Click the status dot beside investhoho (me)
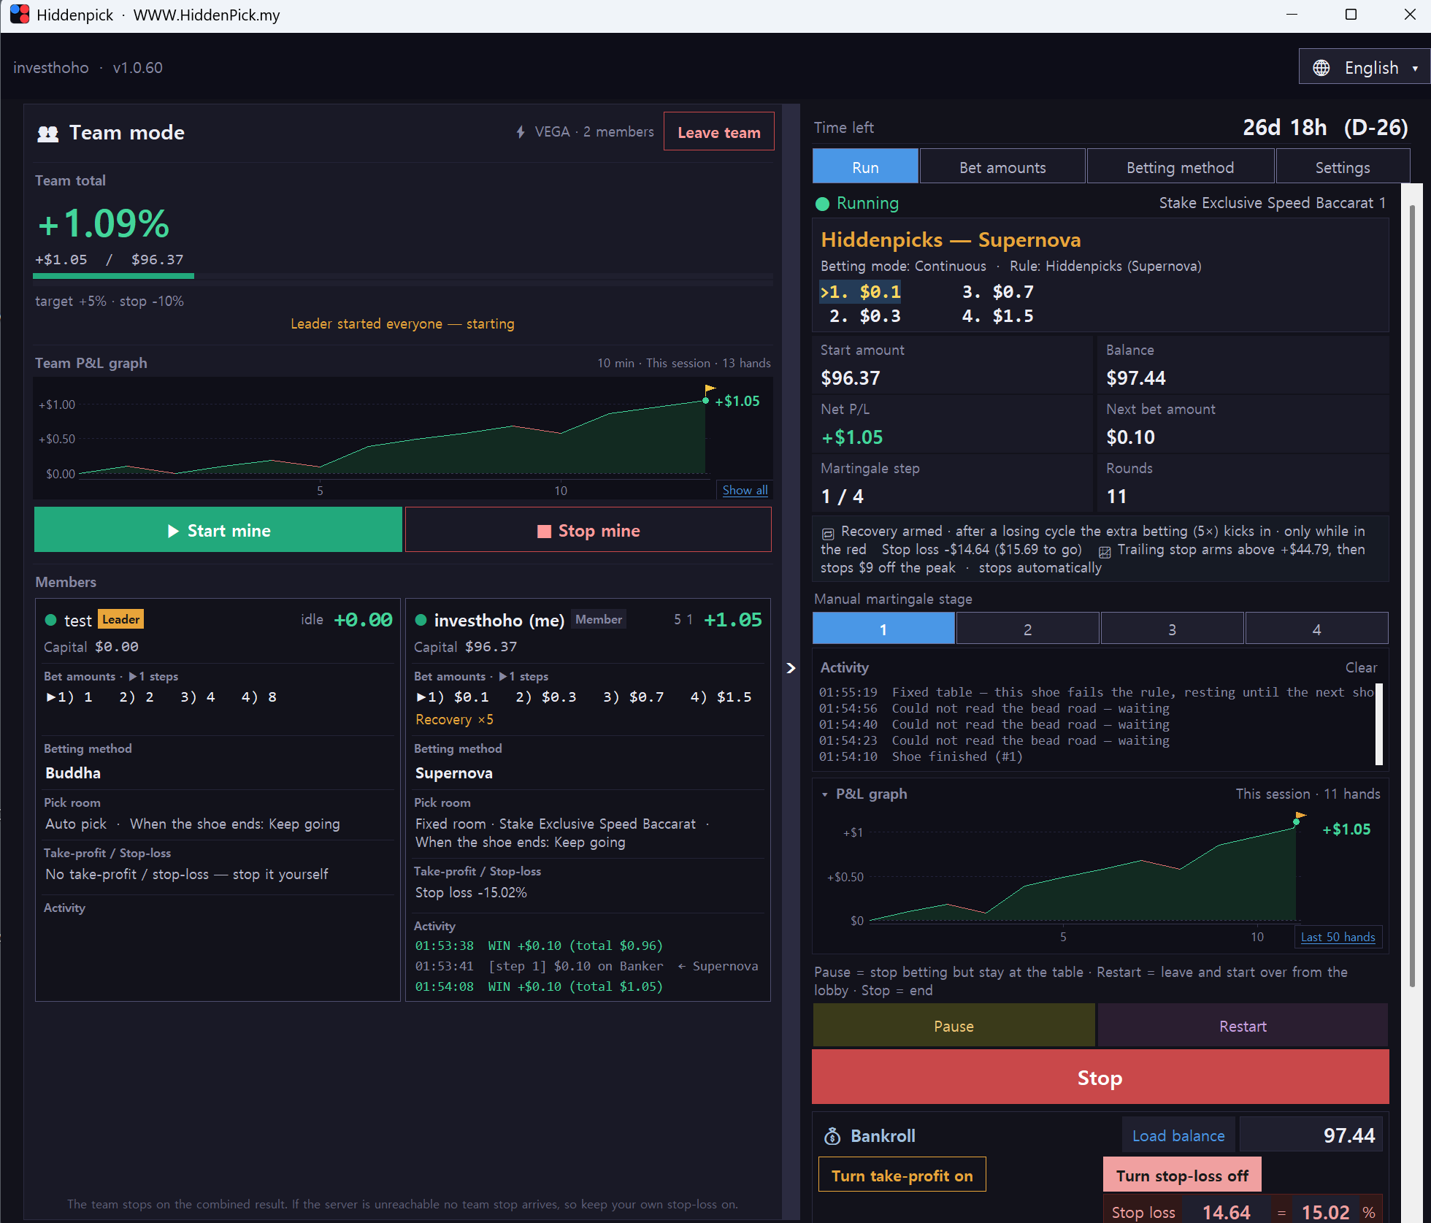1431x1223 pixels. [x=421, y=620]
